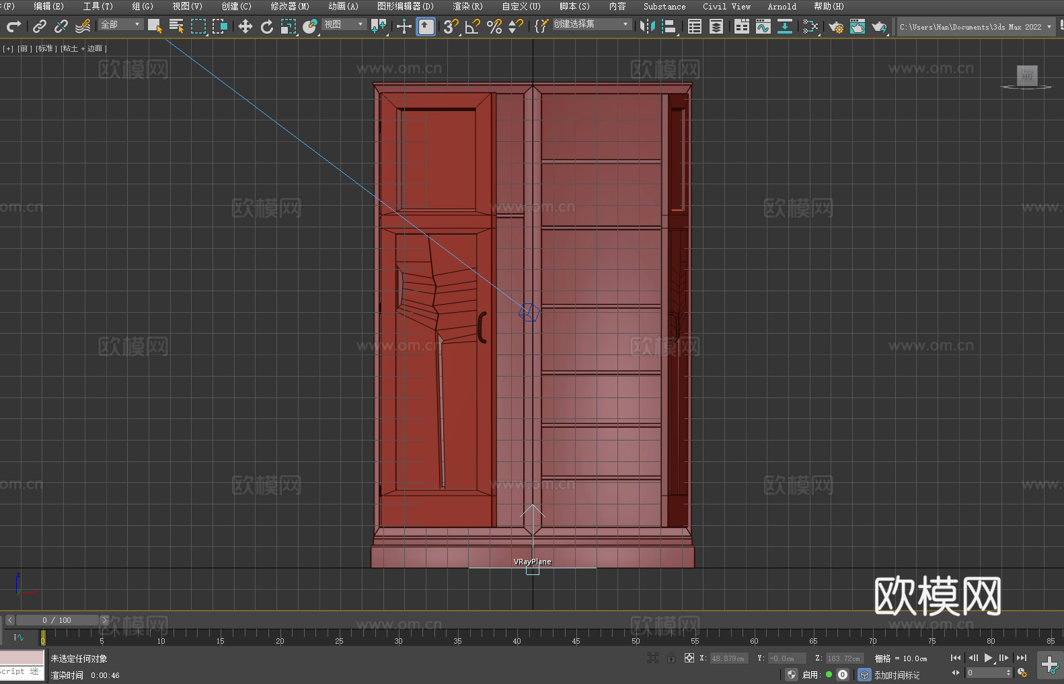The width and height of the screenshot is (1064, 684).
Task: Open the [前] viewport view menu
Action: (x=24, y=48)
